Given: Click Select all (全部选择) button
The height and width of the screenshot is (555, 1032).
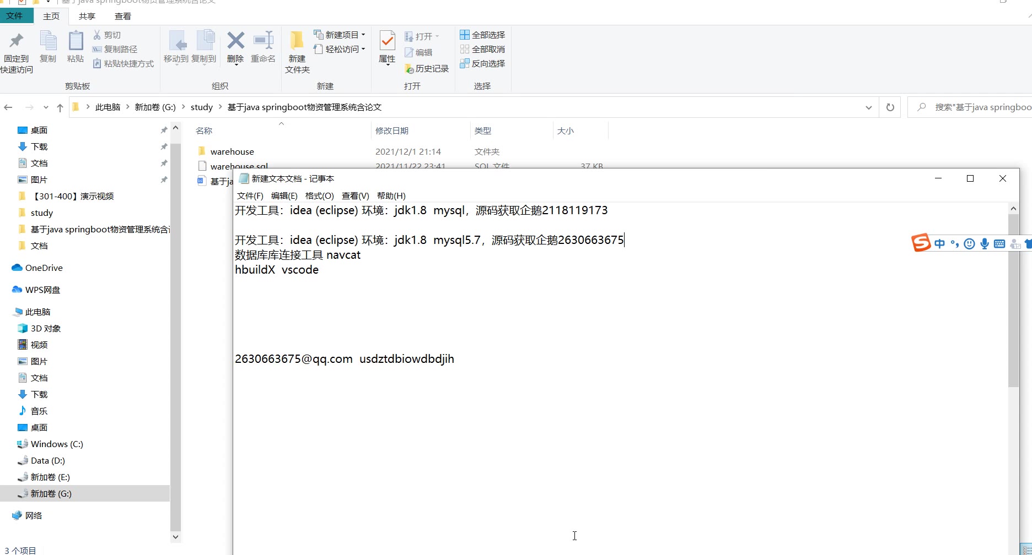Looking at the screenshot, I should (482, 35).
